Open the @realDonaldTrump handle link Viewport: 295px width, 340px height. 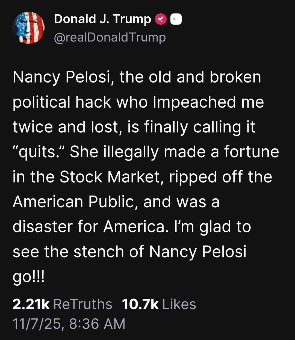pos(110,37)
